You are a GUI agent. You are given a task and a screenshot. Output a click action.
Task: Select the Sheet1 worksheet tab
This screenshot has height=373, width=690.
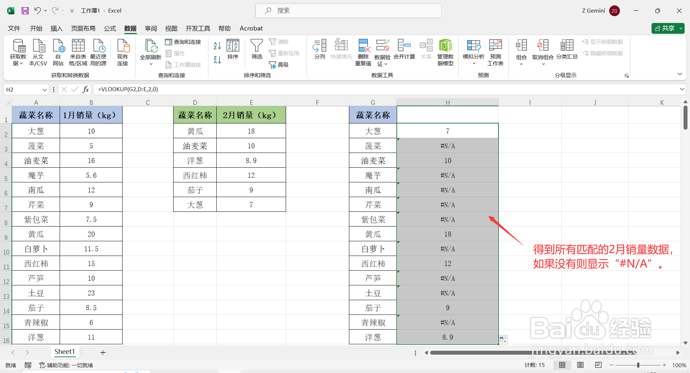click(x=65, y=352)
